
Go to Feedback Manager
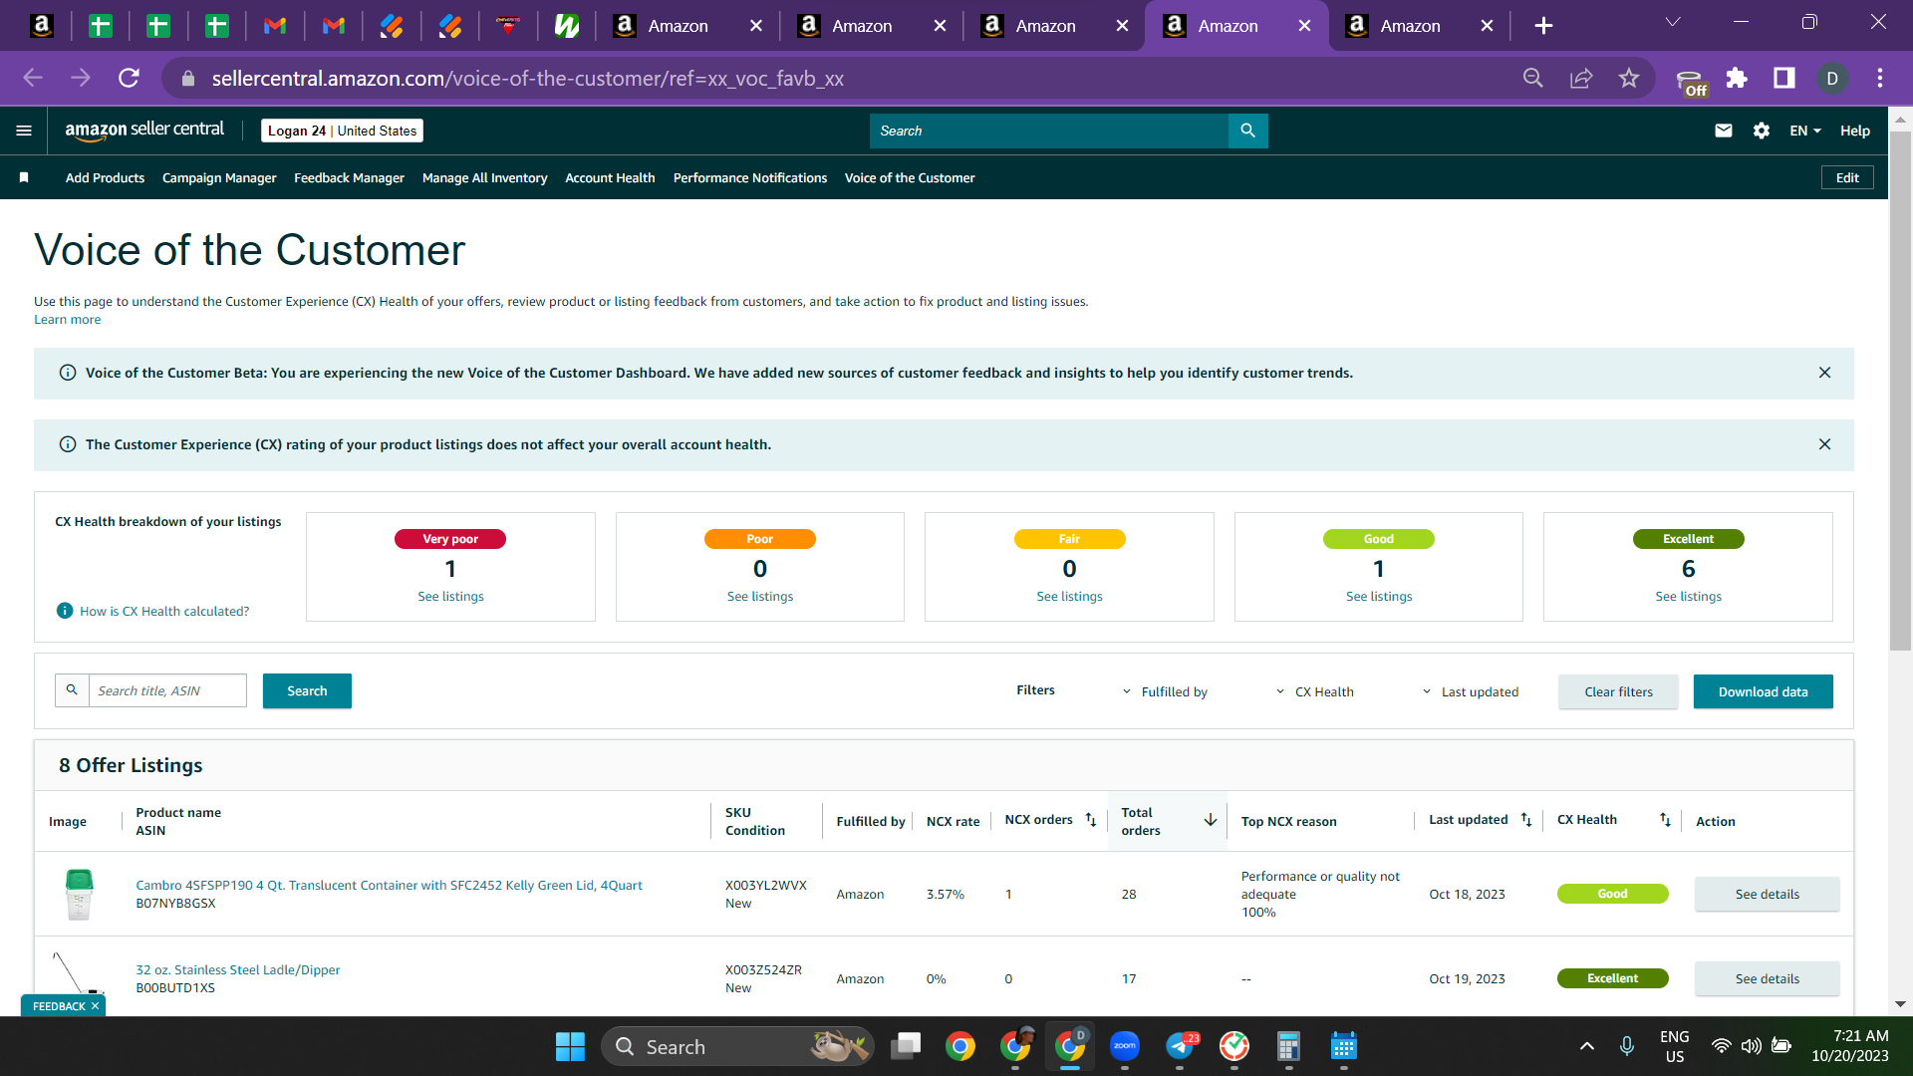click(x=349, y=177)
